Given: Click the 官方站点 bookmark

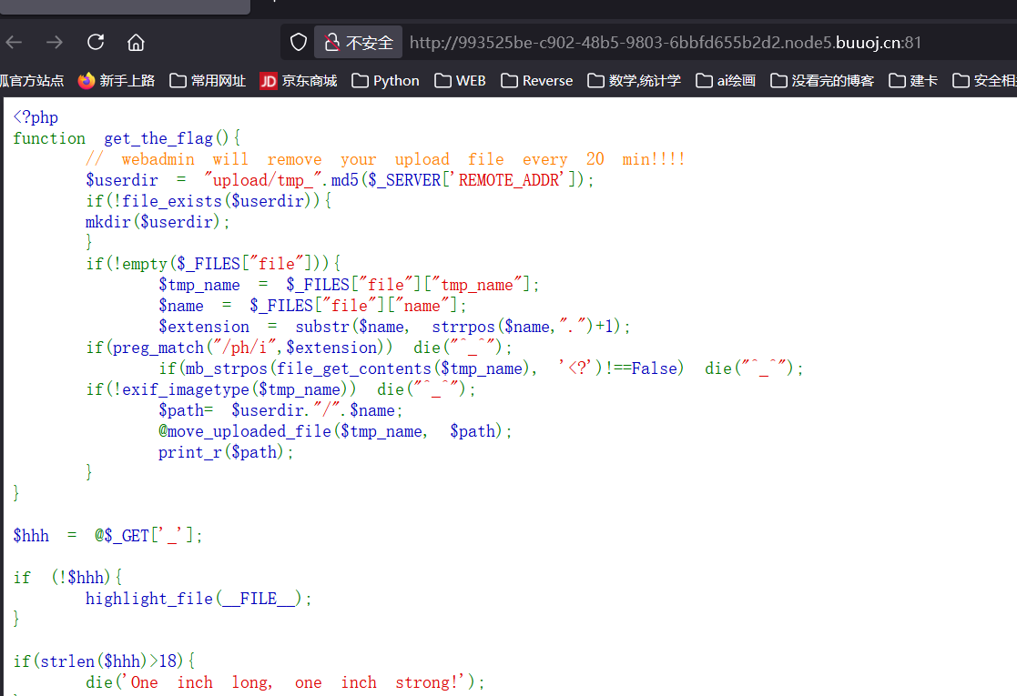Looking at the screenshot, I should 32,80.
